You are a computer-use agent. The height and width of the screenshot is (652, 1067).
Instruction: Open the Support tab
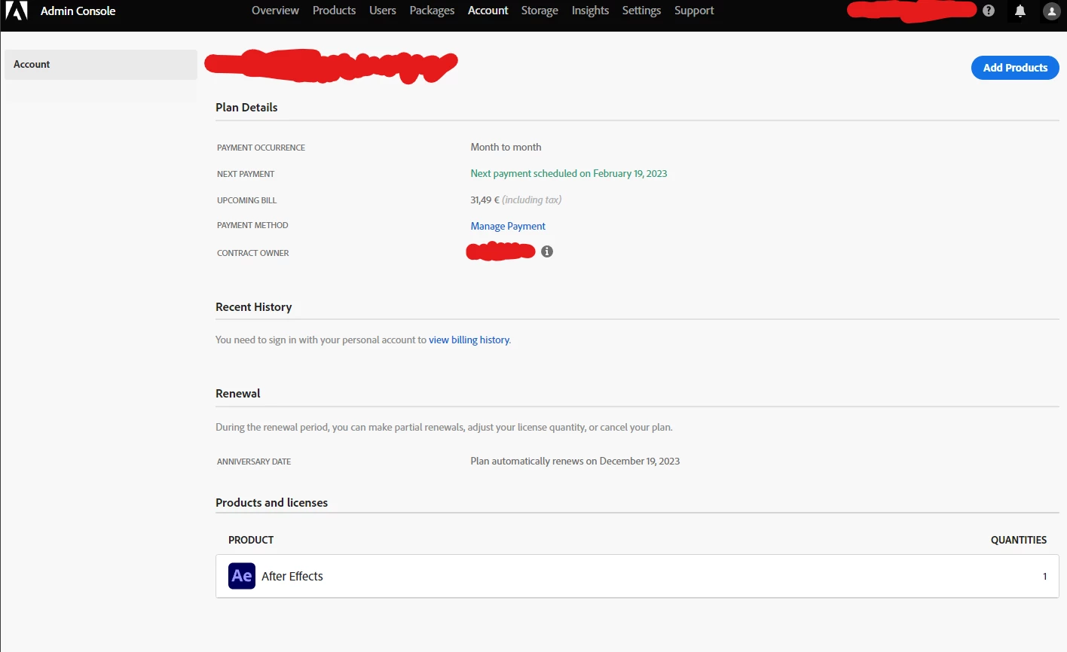click(x=694, y=11)
